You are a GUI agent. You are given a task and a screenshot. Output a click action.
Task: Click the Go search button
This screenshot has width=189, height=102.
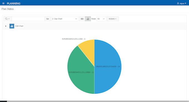point(48,19)
